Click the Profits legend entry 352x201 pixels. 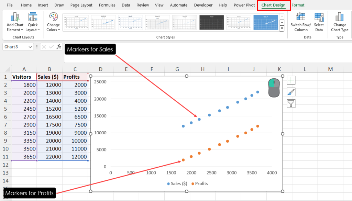(x=200, y=183)
